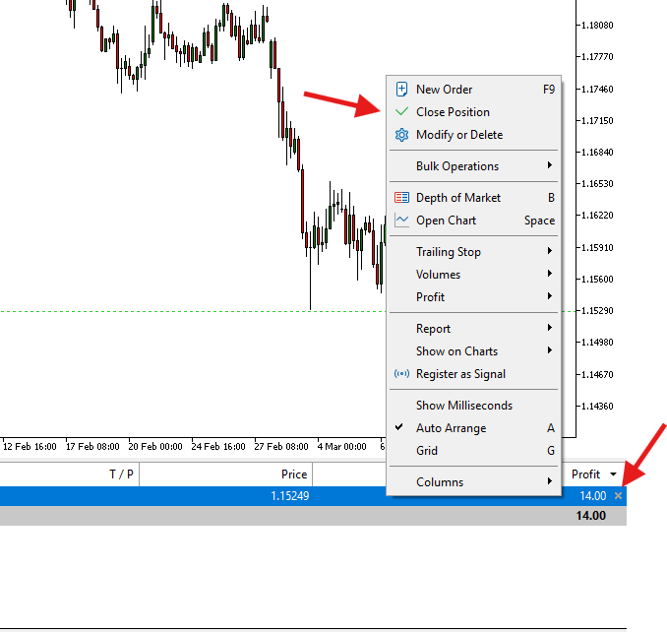Screen dimensions: 667x632
Task: Expand the Profit submenu in the menu
Action: 474,296
